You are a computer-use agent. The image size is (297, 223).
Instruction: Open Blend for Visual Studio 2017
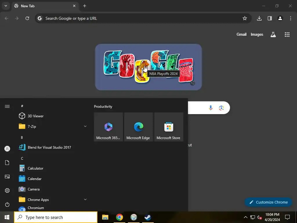[53, 147]
